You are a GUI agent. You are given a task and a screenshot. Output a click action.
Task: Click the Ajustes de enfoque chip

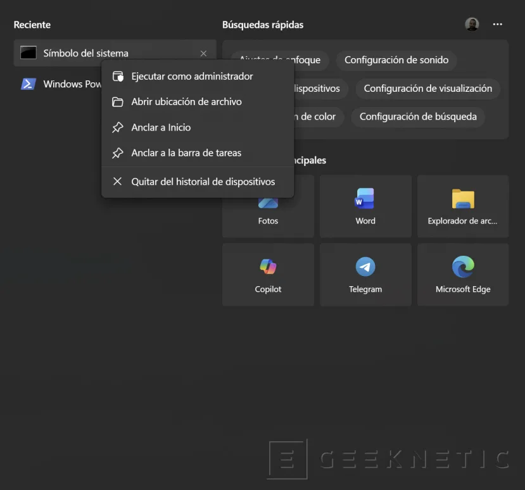click(279, 60)
